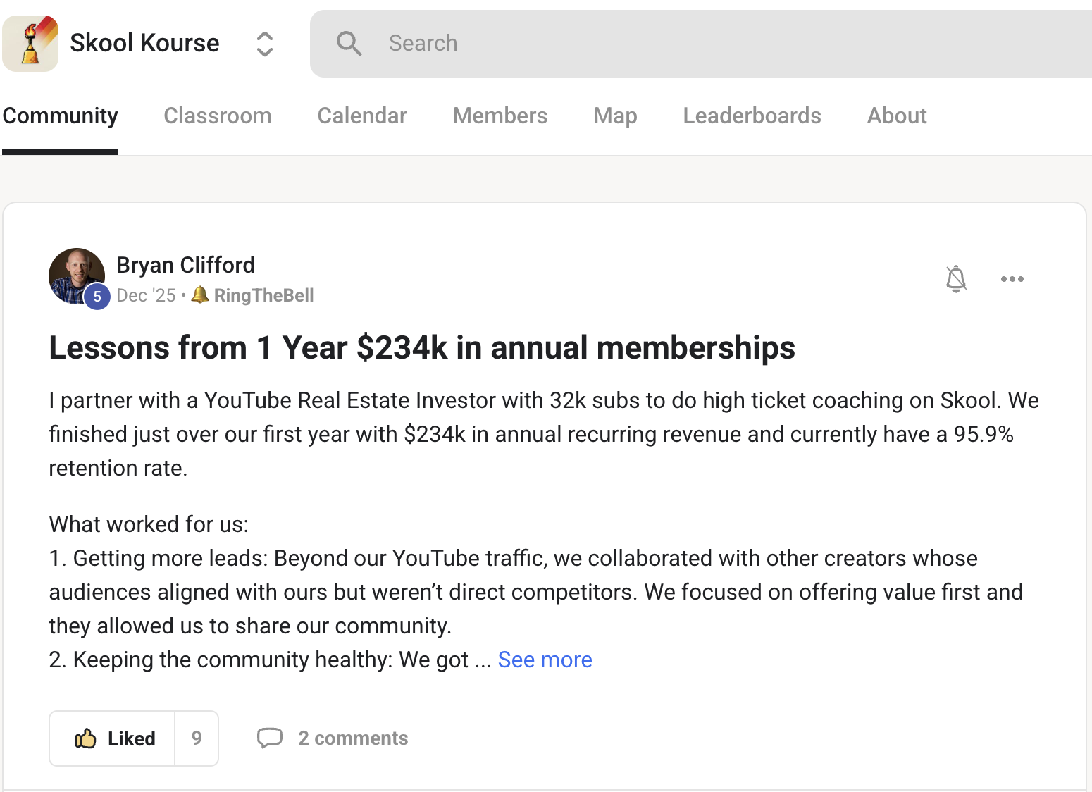Open the Calendar tab
This screenshot has height=792, width=1092.
pyautogui.click(x=362, y=116)
